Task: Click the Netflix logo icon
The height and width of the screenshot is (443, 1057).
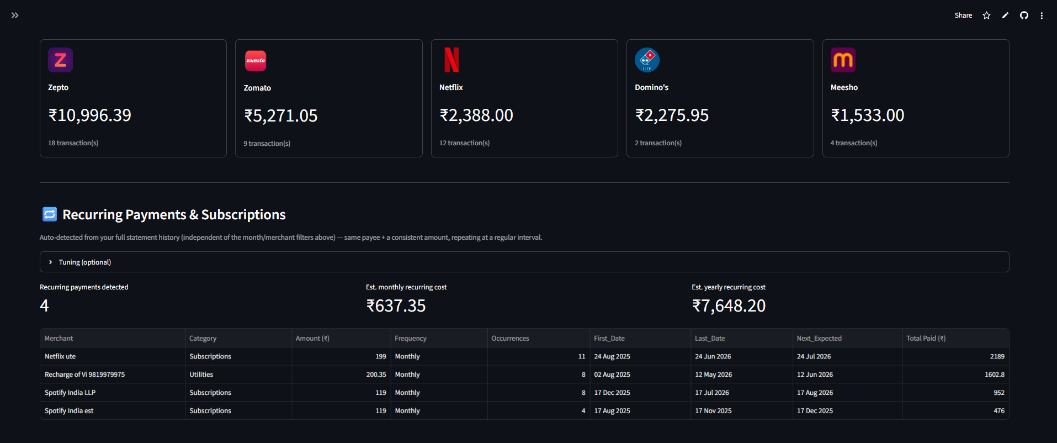Action: tap(452, 60)
